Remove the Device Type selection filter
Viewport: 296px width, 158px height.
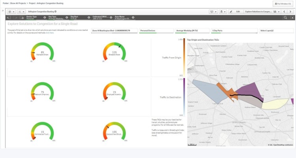[x=44, y=18]
